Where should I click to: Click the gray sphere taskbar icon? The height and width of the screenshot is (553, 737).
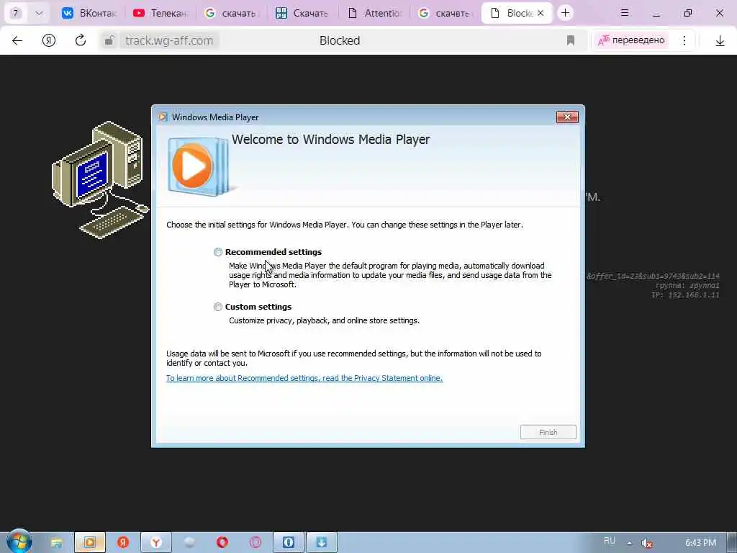tap(189, 543)
